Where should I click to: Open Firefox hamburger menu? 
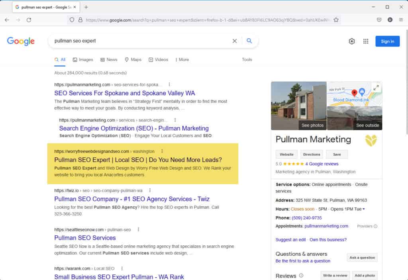[x=401, y=20]
